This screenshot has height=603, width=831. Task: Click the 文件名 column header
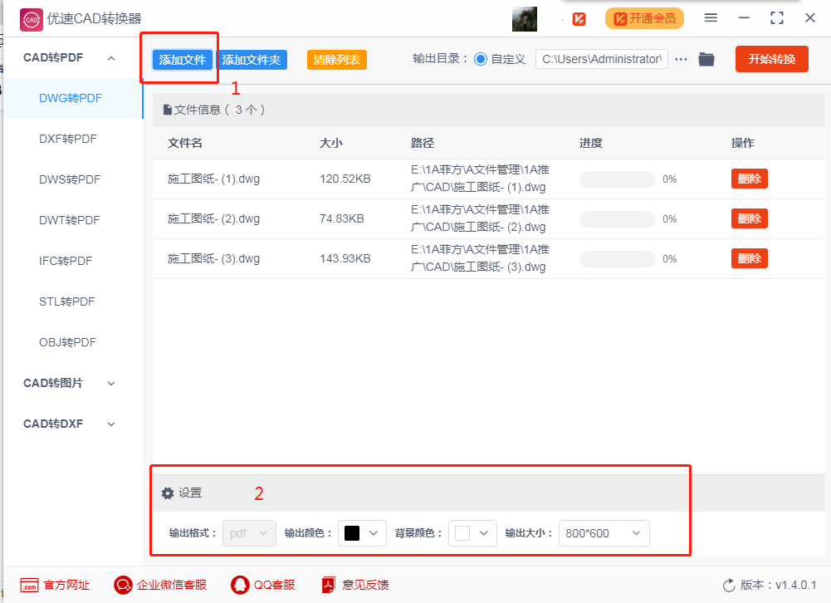point(185,143)
